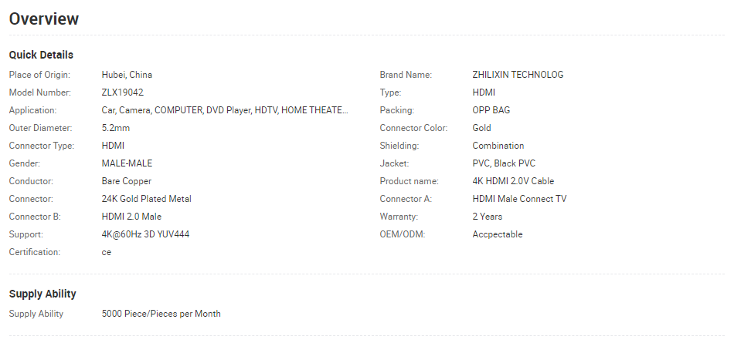Click the 5.2mm outer diameter value
Viewport: 734px width, 343px height.
pos(116,128)
